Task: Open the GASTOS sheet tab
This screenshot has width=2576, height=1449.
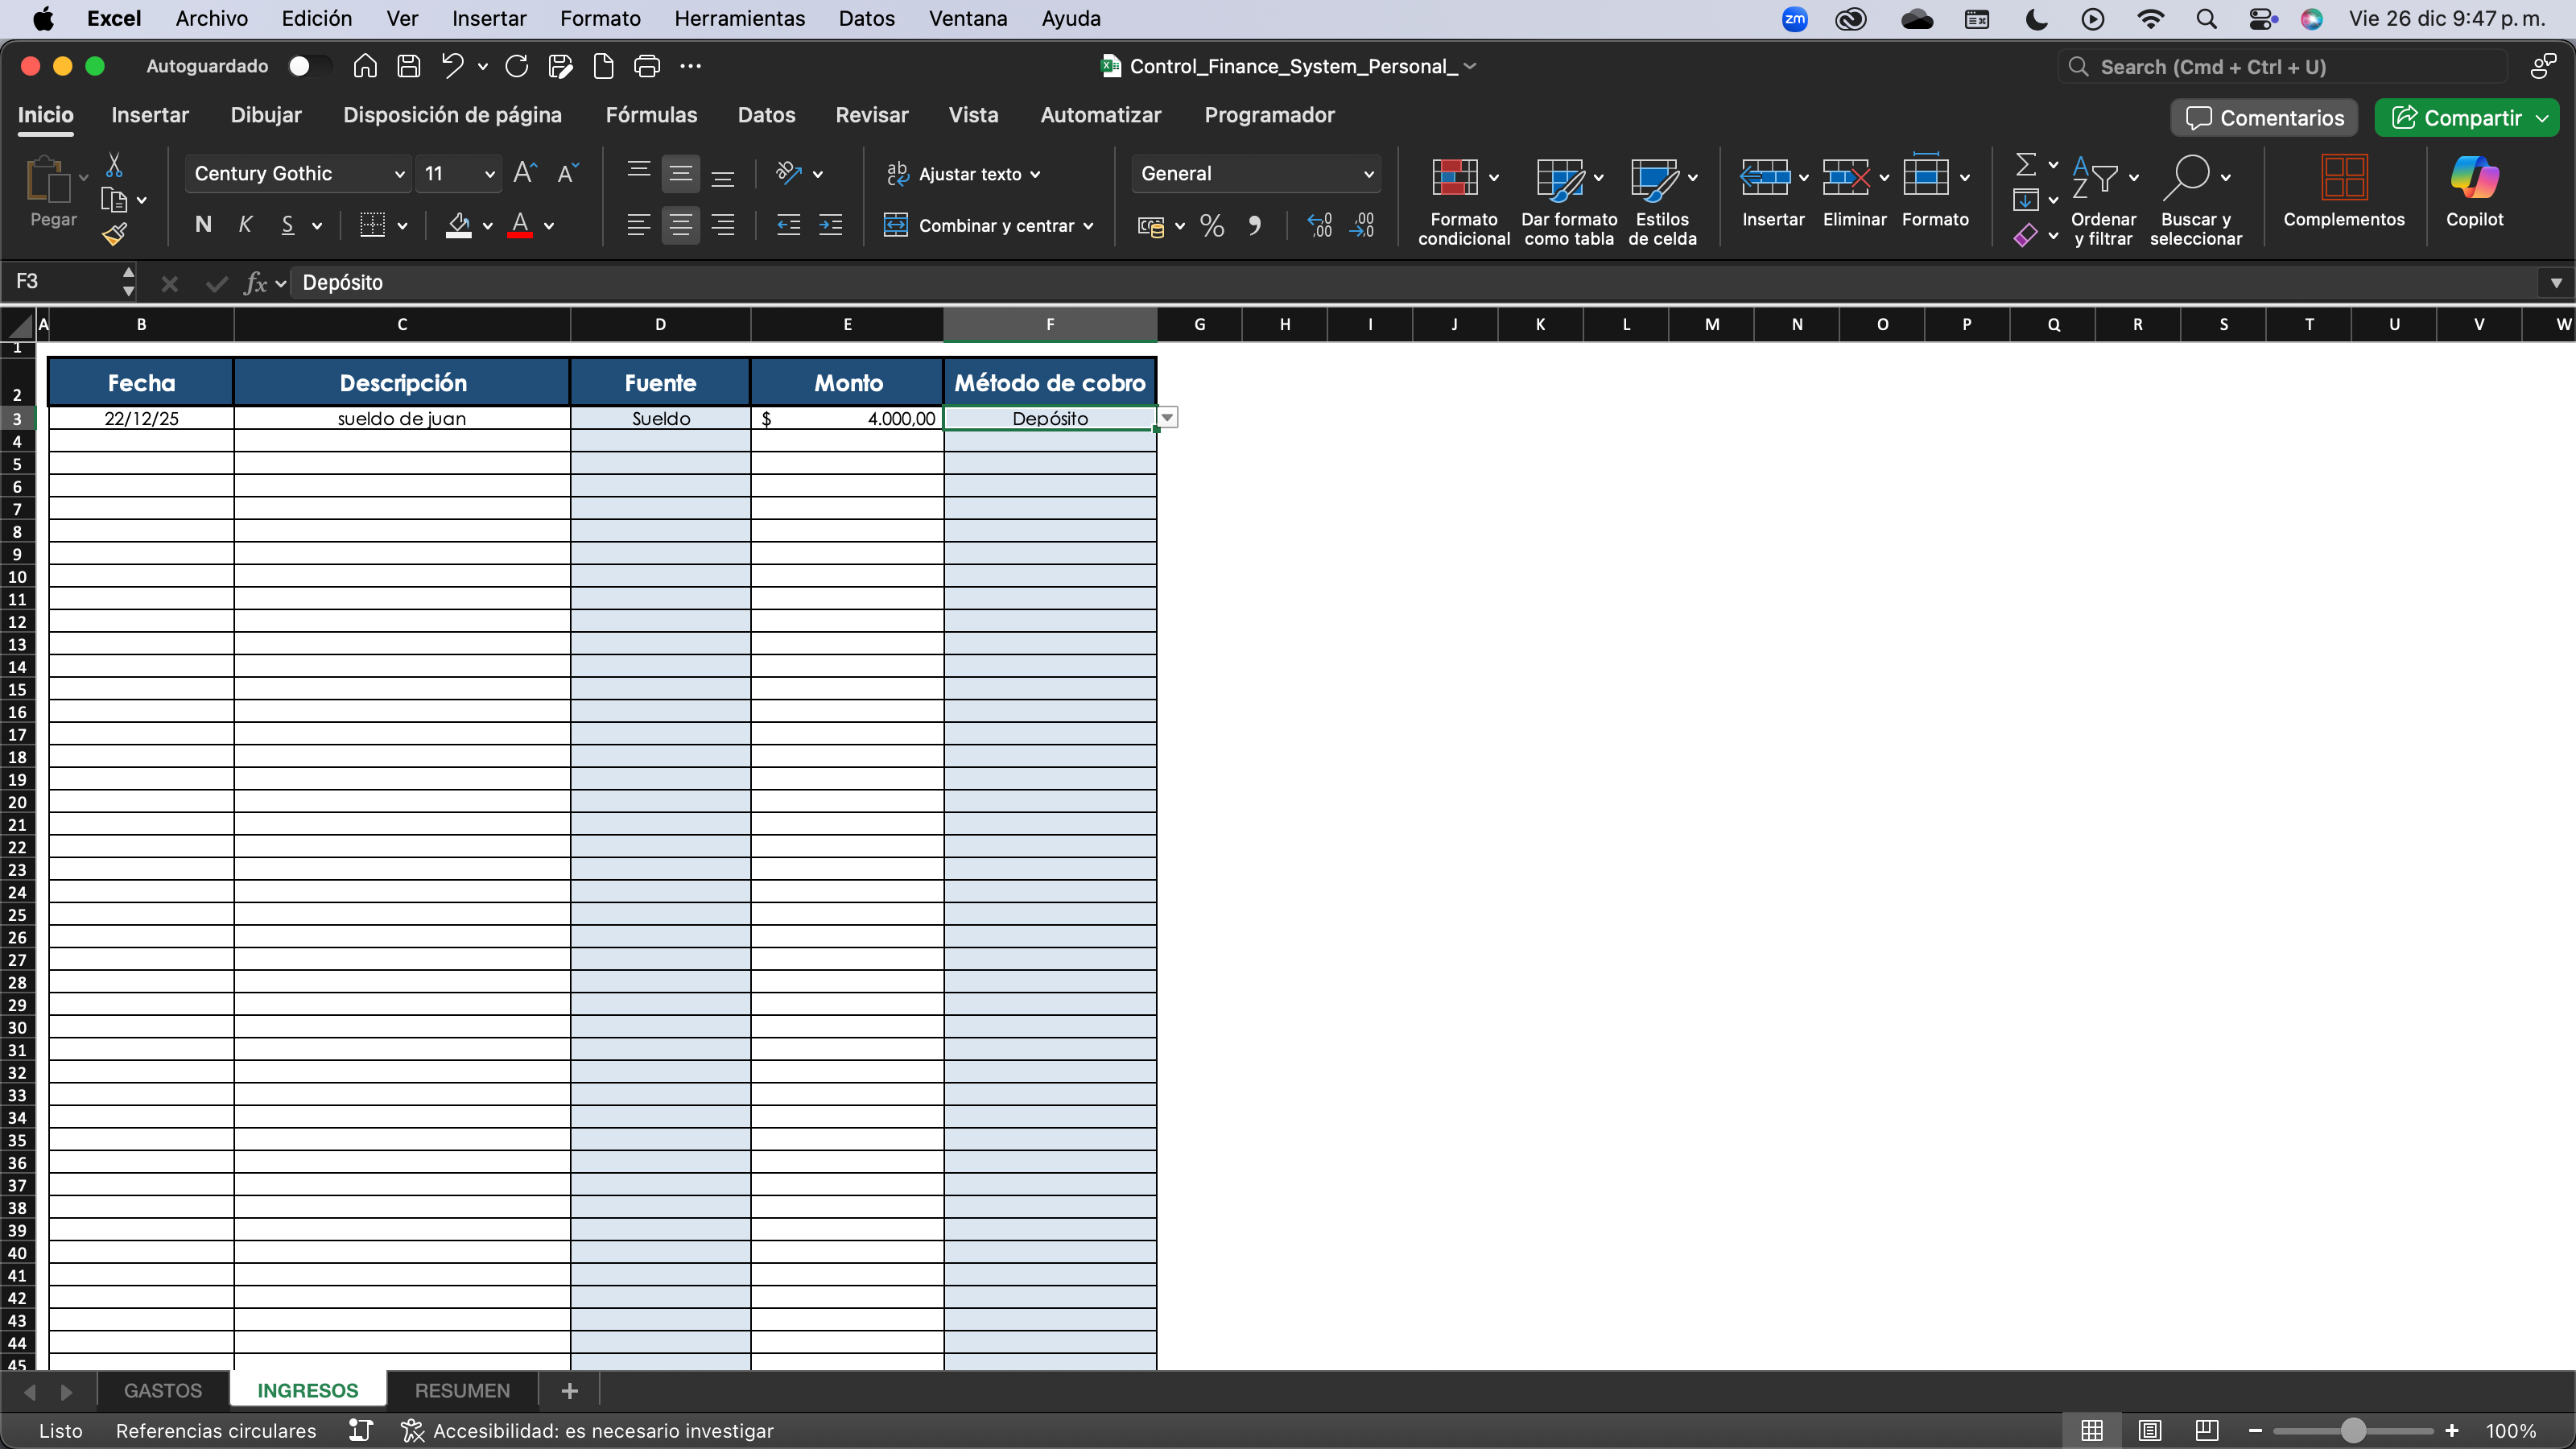Action: [x=162, y=1390]
